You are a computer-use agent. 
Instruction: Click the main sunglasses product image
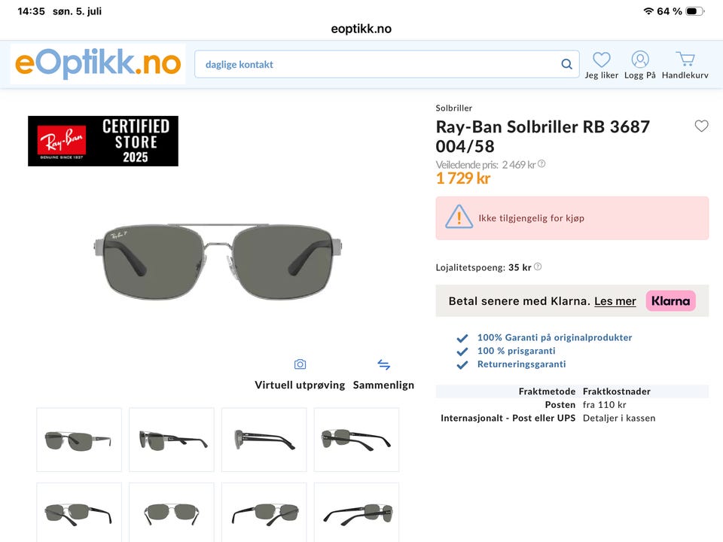218,261
